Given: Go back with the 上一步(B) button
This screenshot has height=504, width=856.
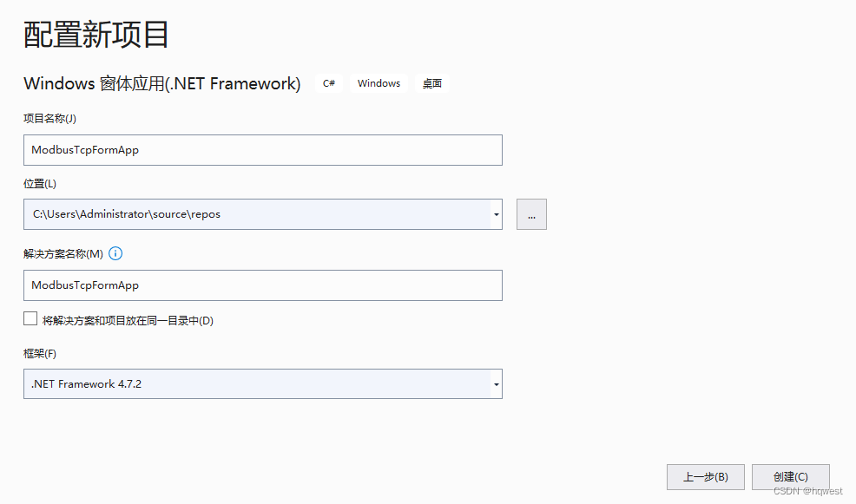Looking at the screenshot, I should point(705,477).
